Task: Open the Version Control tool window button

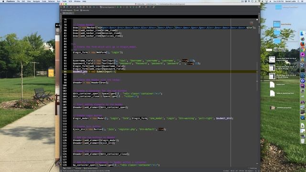Action: coord(91,168)
